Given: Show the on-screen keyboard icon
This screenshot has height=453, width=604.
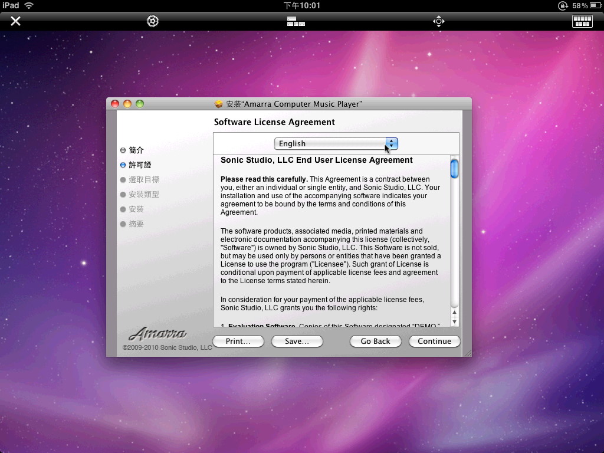Looking at the screenshot, I should [582, 21].
